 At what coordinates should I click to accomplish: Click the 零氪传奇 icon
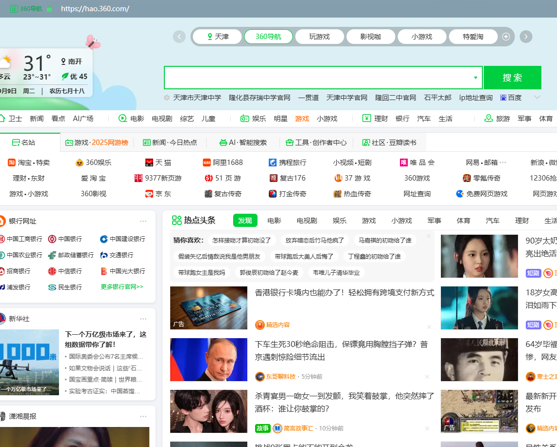[467, 178]
